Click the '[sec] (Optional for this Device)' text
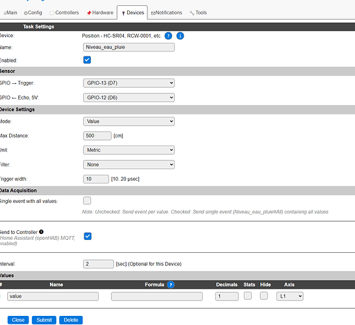This screenshot has width=355, height=325. click(x=149, y=264)
